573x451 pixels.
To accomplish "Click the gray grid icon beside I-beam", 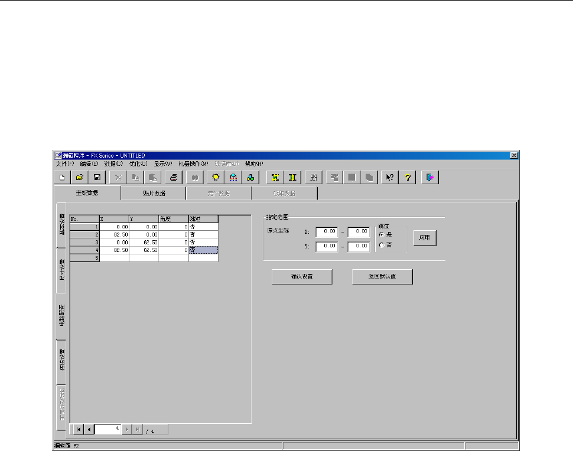I will tap(314, 178).
